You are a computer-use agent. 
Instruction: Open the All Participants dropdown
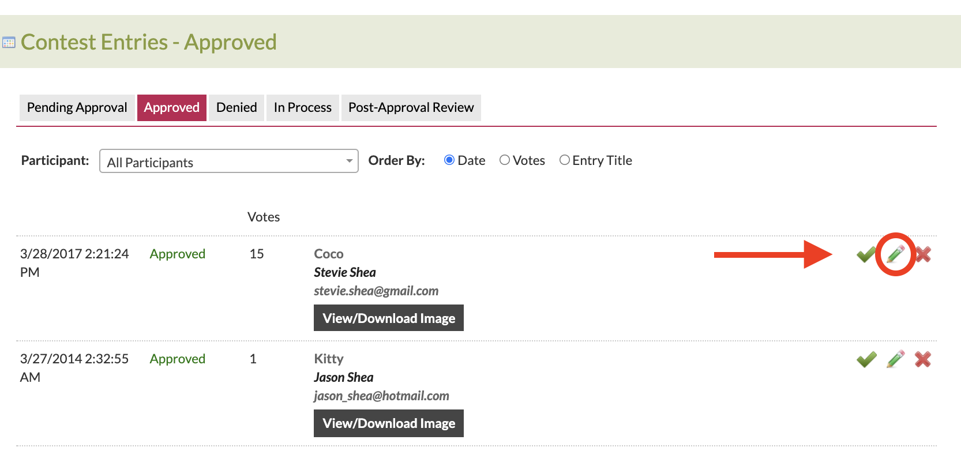[x=228, y=161]
